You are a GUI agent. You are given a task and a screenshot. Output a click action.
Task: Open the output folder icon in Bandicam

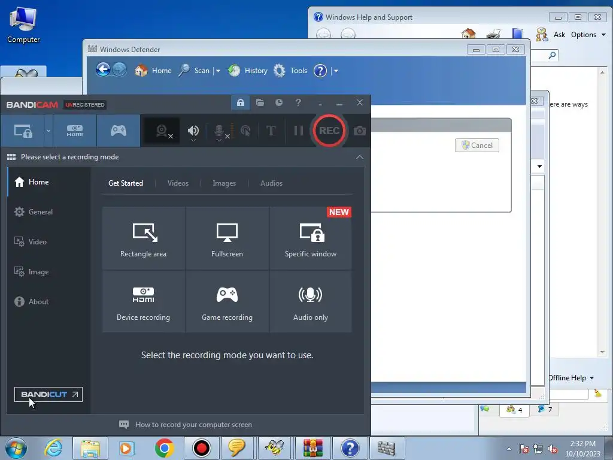[260, 103]
